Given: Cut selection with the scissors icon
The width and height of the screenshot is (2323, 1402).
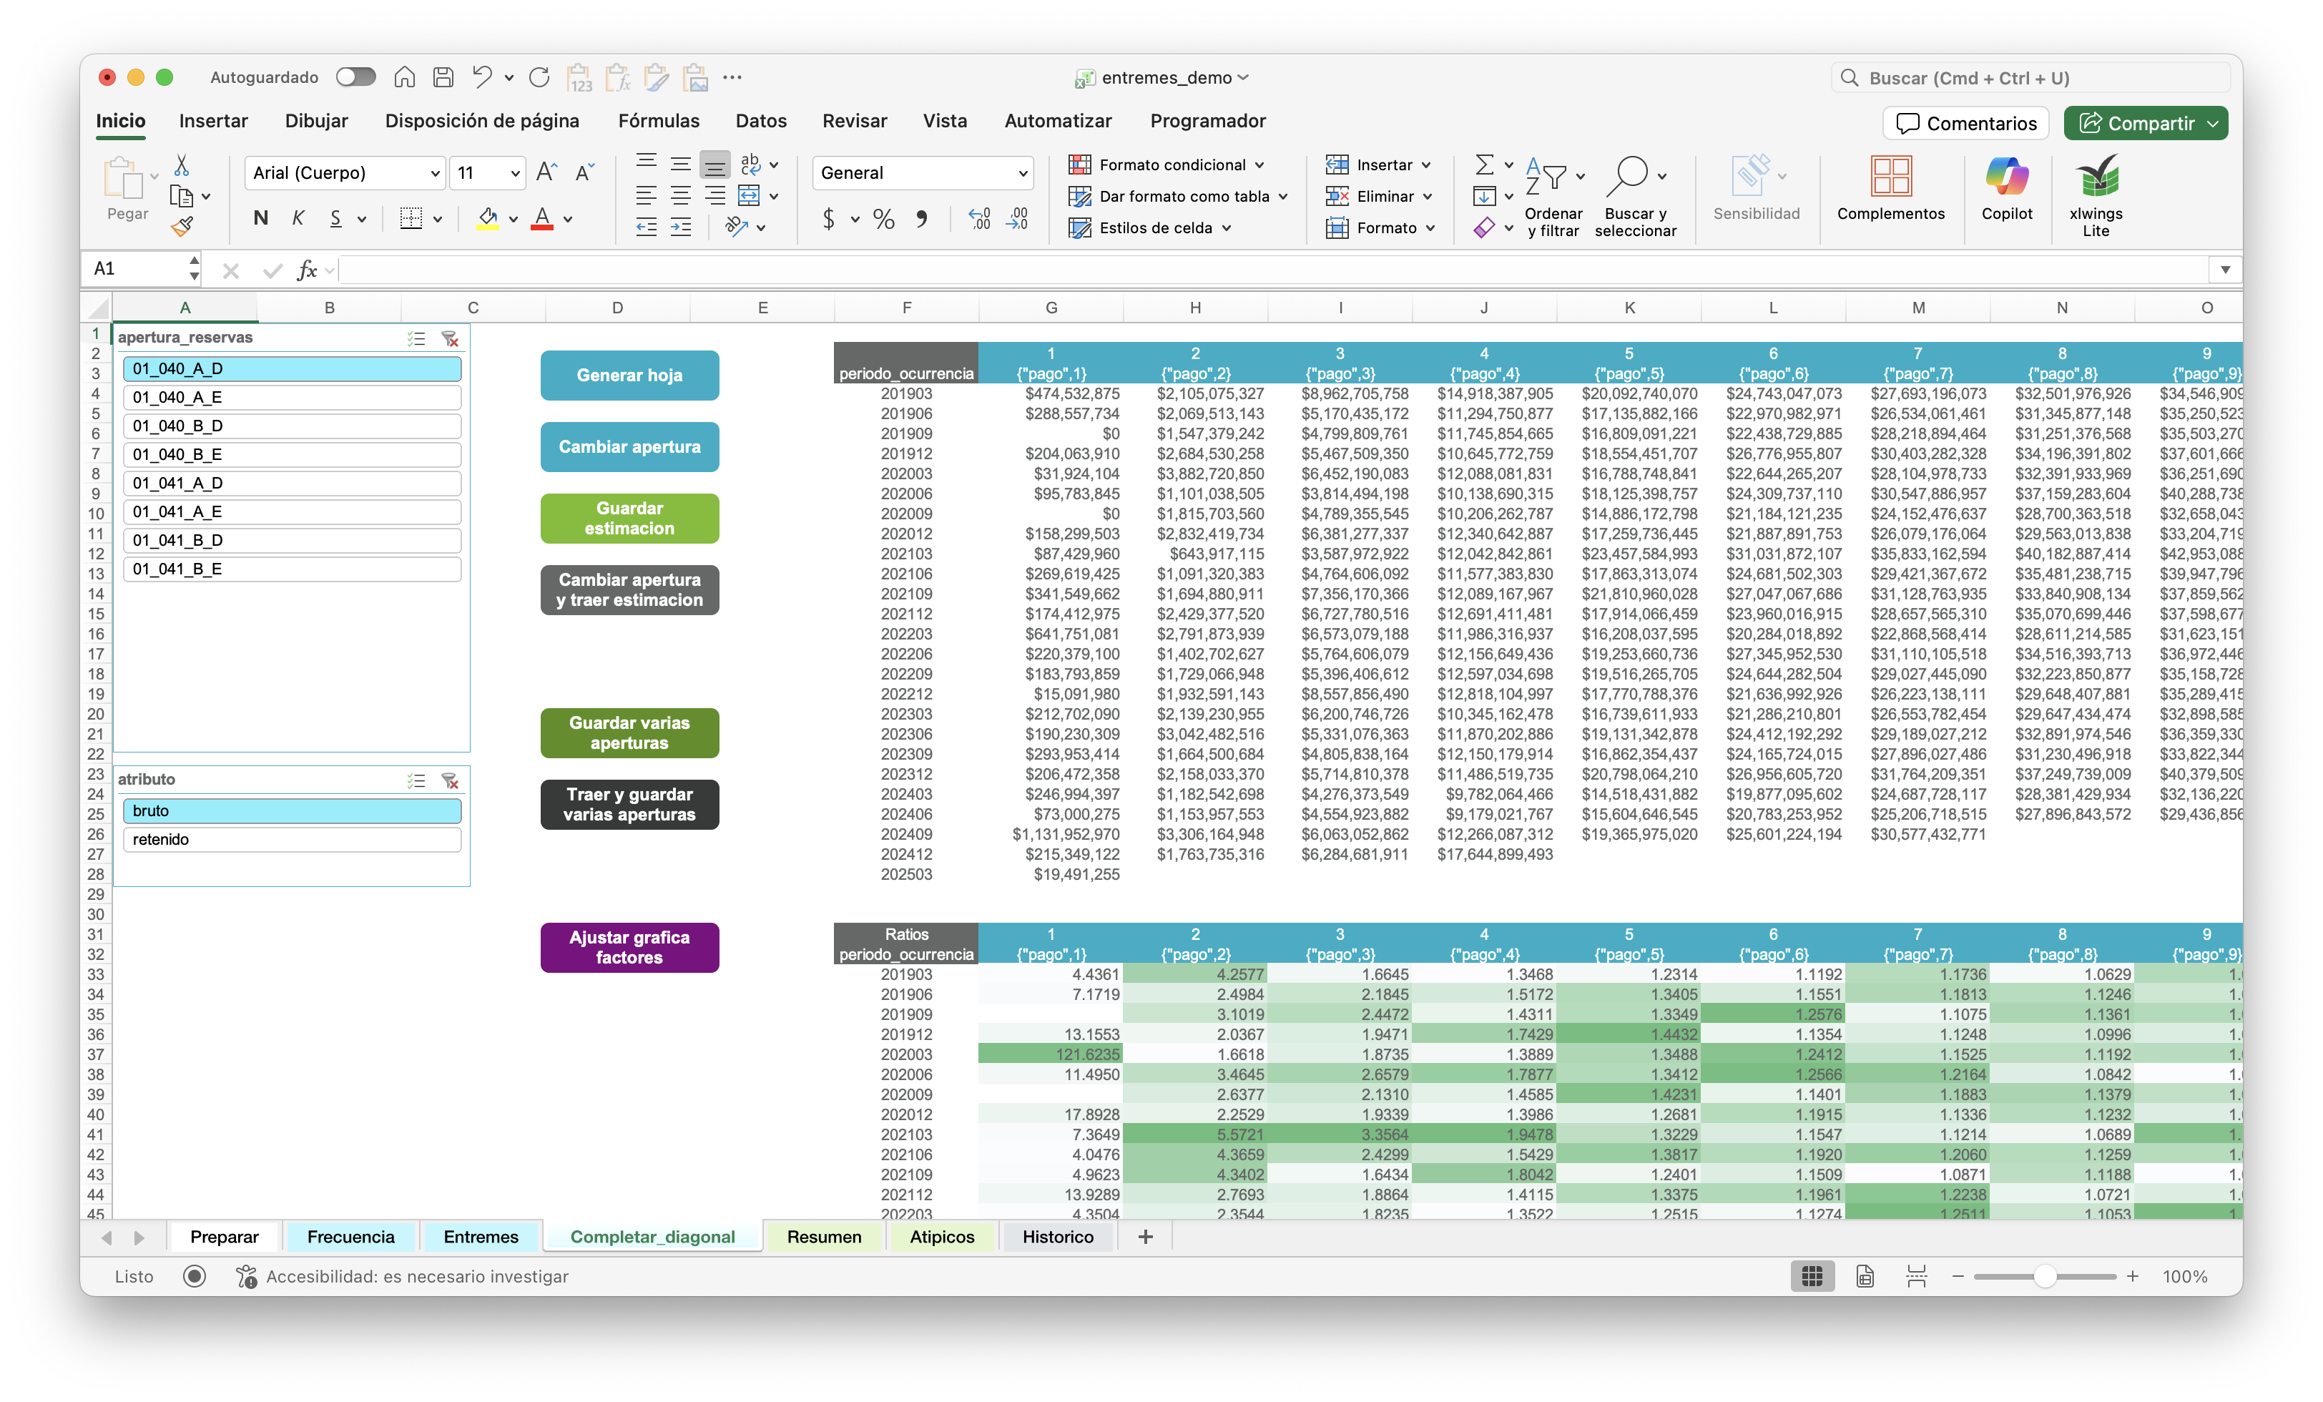Looking at the screenshot, I should (181, 166).
